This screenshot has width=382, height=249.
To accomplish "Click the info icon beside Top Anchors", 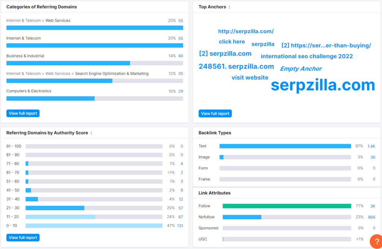I will pyautogui.click(x=229, y=7).
